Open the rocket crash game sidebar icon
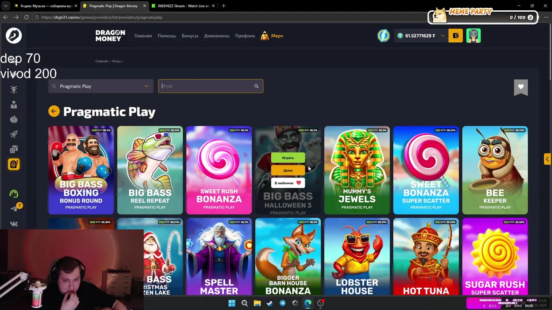The width and height of the screenshot is (552, 310). click(14, 134)
